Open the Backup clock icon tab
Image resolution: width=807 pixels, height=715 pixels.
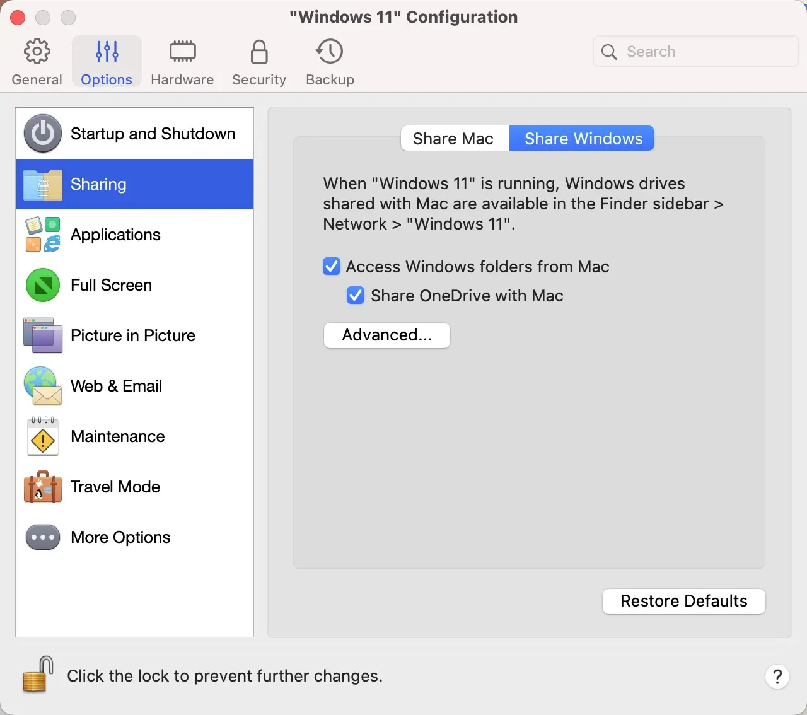point(330,52)
